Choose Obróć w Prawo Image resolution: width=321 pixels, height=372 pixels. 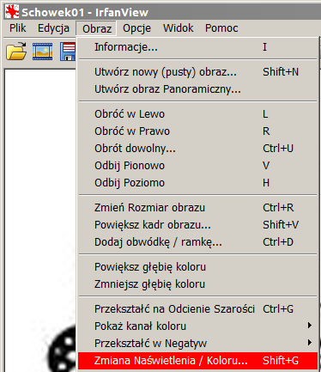click(198, 131)
